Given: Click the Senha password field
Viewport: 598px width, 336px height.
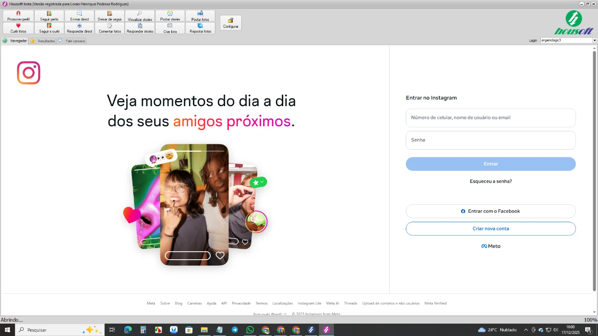Looking at the screenshot, I should [490, 140].
